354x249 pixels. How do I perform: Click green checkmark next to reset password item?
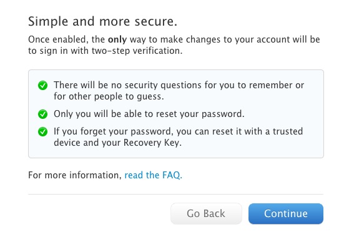(42, 114)
